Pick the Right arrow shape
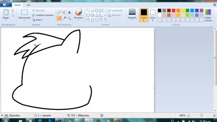Screen dimensions: 217x122 101,19
